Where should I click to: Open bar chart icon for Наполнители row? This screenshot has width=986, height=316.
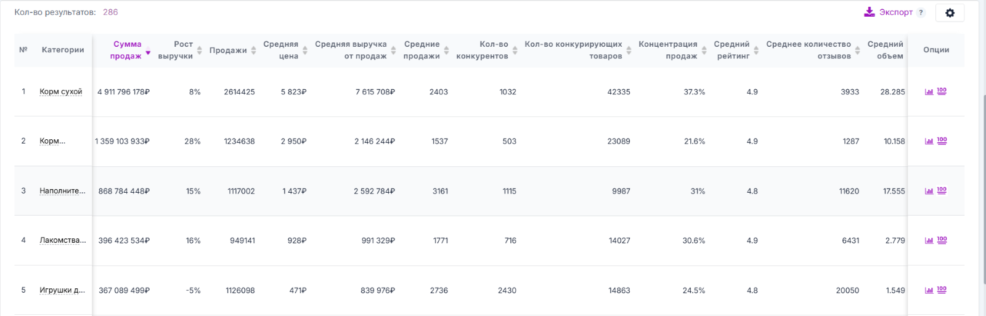coord(929,191)
